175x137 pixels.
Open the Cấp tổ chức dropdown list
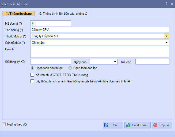pos(166,43)
